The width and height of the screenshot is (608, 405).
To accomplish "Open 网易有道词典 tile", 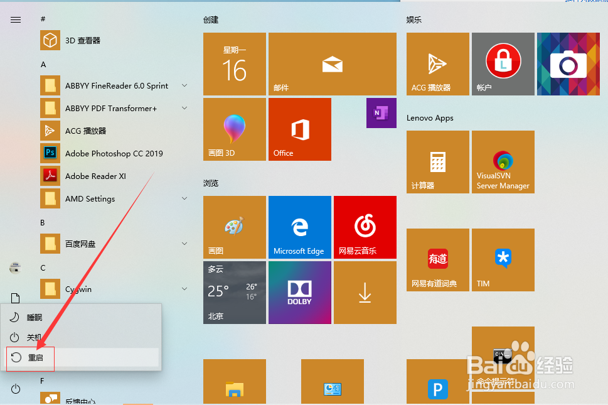I will coord(438,260).
